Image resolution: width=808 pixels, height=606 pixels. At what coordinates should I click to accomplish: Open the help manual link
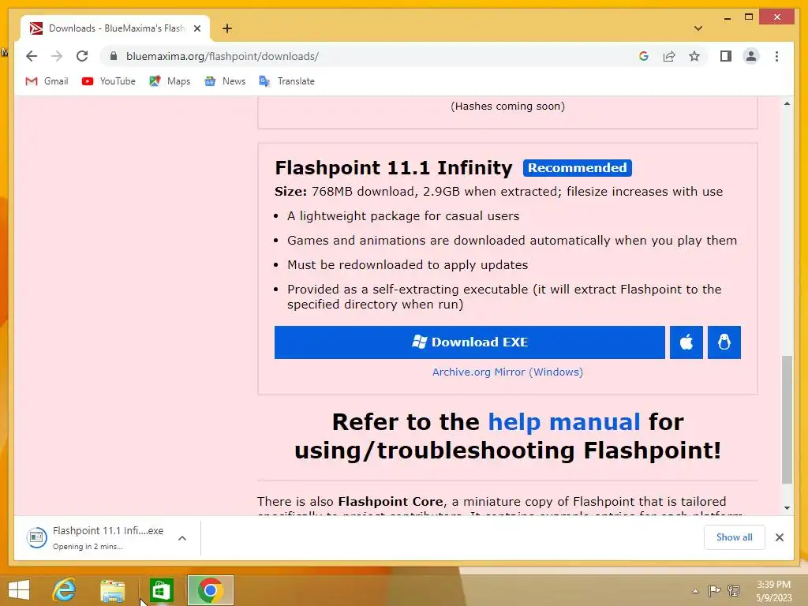[x=564, y=422]
